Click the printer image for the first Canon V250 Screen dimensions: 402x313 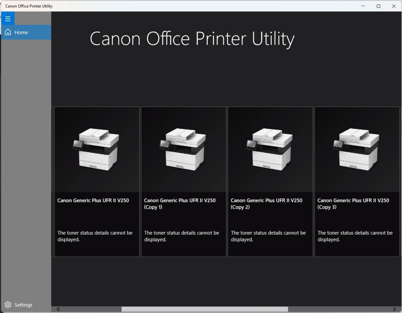[x=97, y=149]
